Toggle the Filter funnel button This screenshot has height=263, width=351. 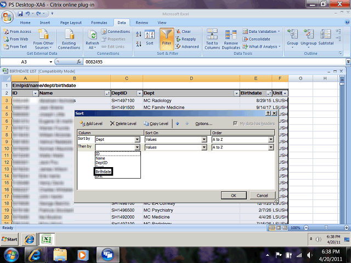click(167, 39)
